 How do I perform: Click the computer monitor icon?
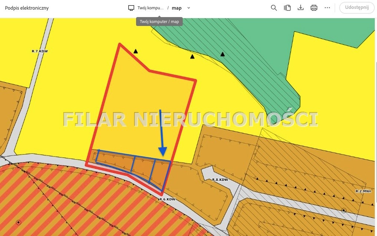pyautogui.click(x=131, y=8)
